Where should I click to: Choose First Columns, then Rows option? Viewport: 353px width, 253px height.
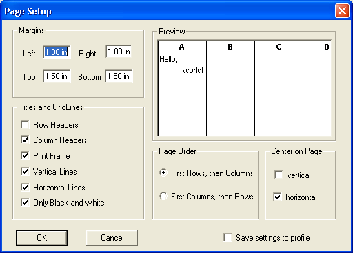163,196
